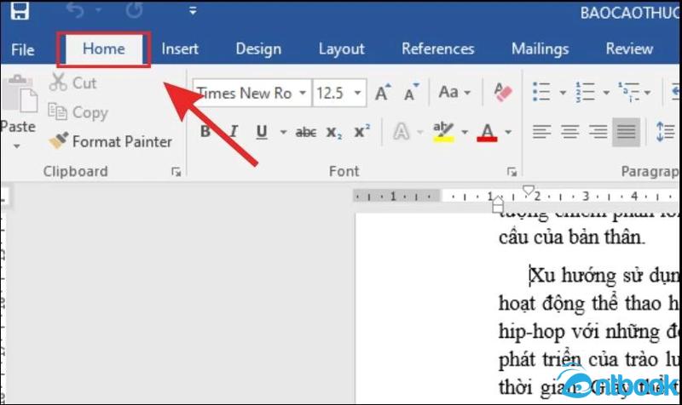Expand the Numbering library arrow
The image size is (682, 405).
[x=606, y=93]
